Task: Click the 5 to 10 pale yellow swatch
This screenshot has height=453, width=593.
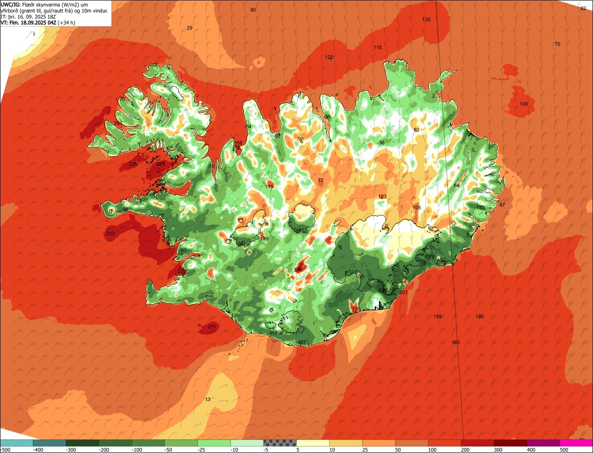Action: tap(313, 443)
